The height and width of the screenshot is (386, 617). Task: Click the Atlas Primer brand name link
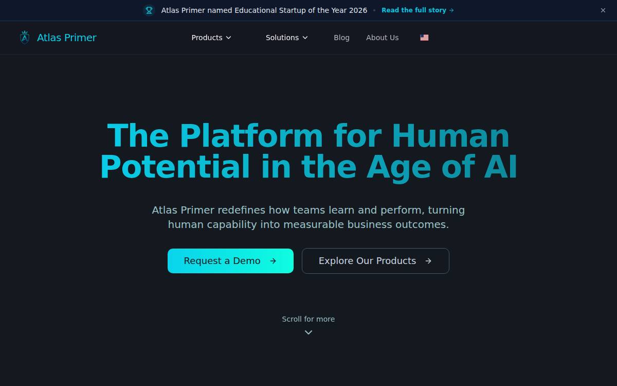[67, 38]
